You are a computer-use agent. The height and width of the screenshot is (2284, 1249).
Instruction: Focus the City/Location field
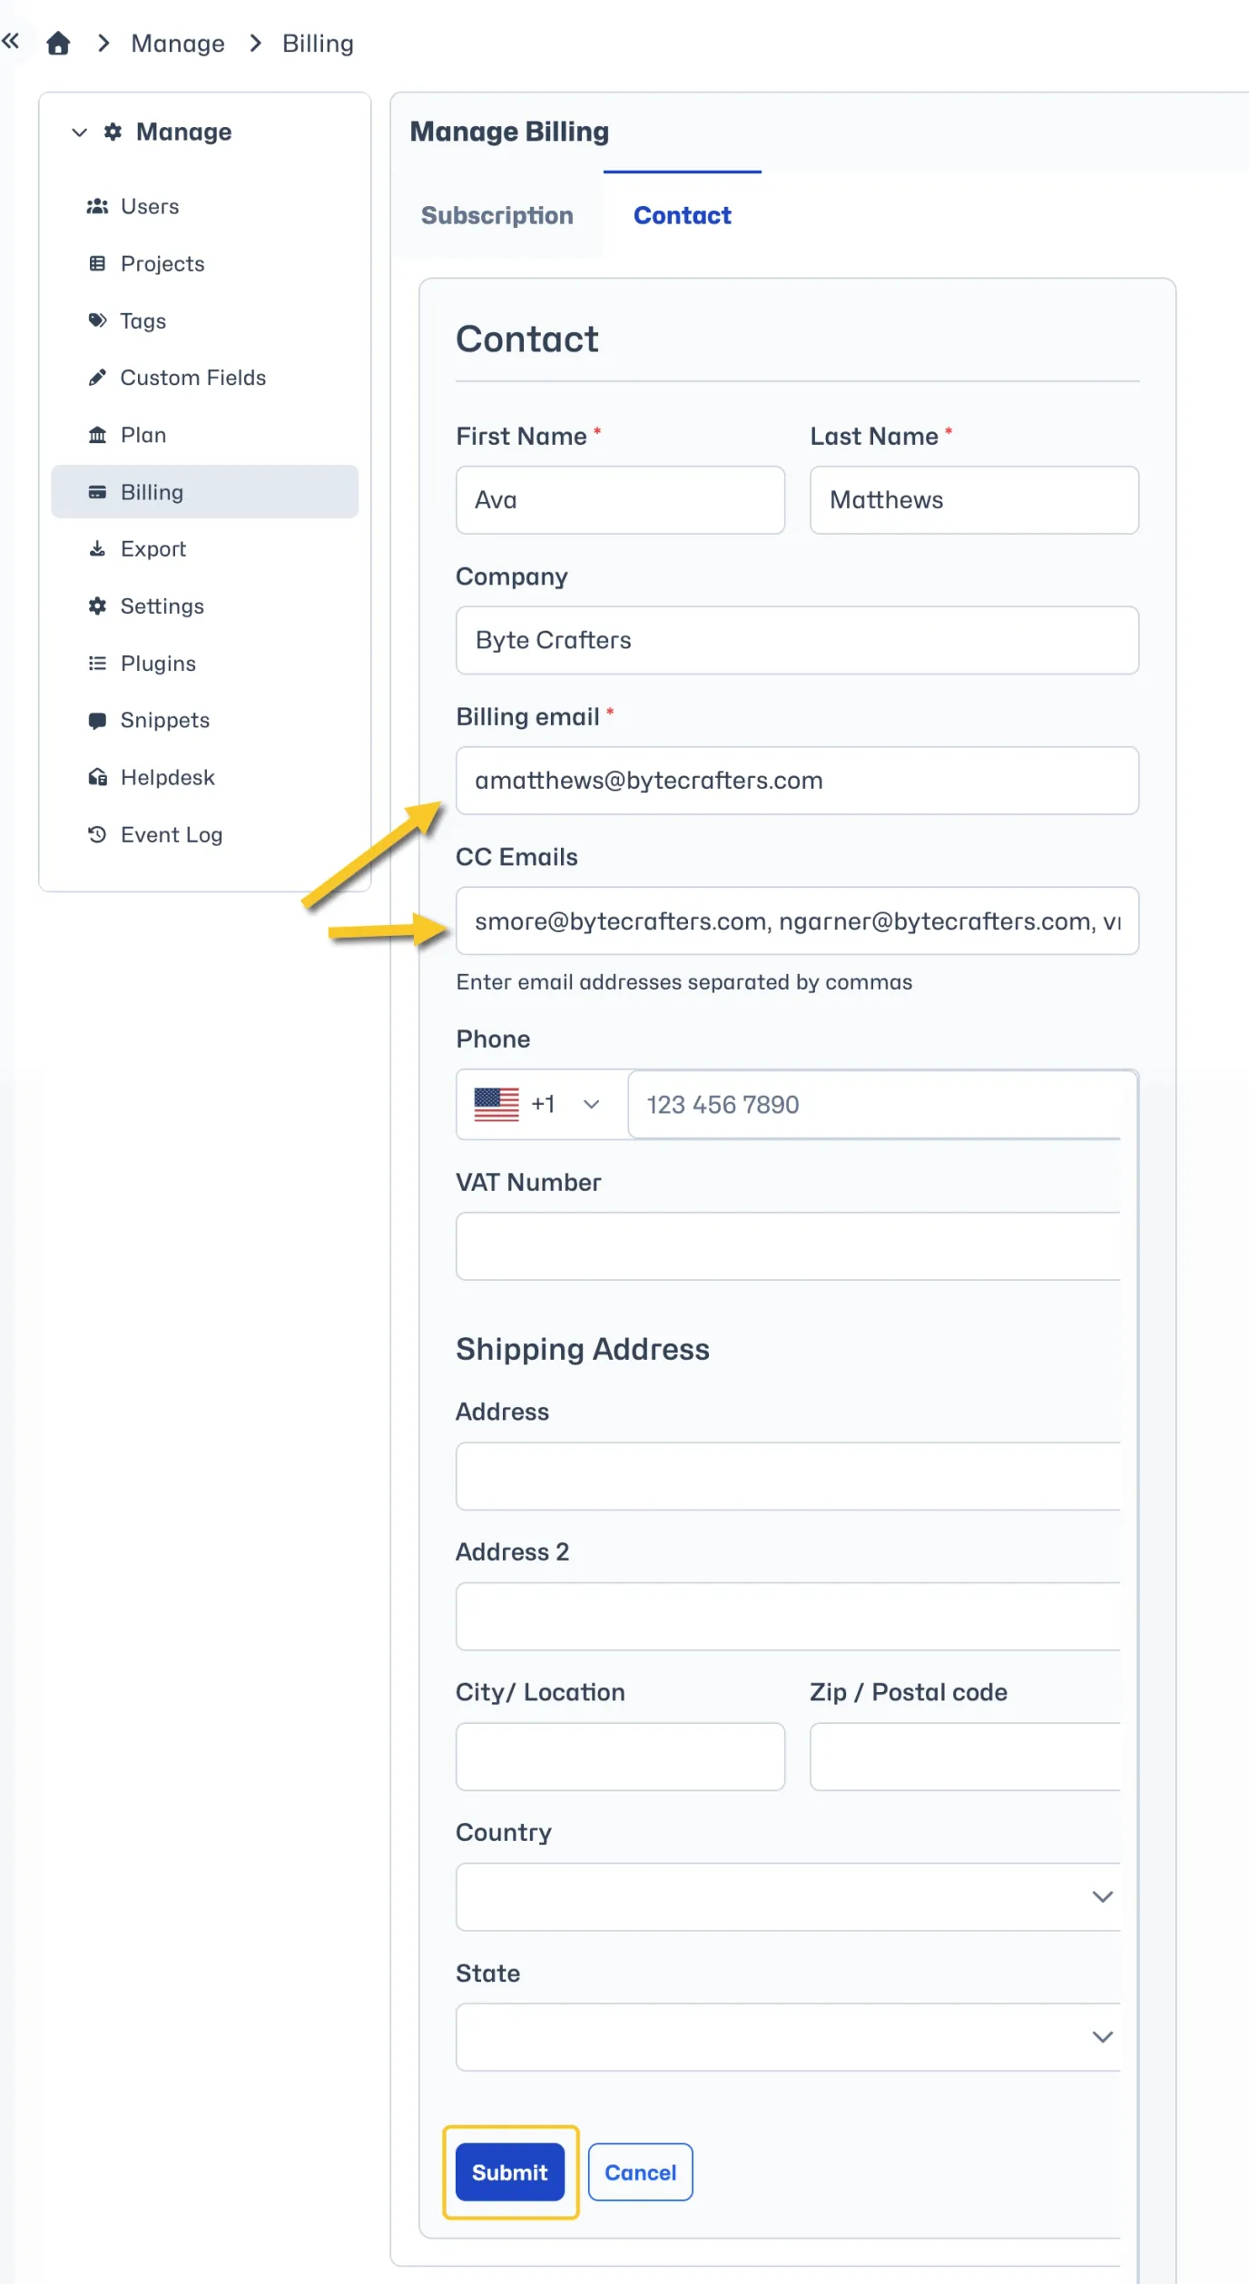click(x=621, y=1757)
